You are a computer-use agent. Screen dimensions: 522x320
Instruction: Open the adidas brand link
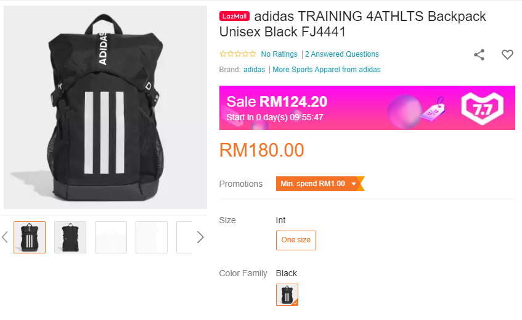(254, 70)
